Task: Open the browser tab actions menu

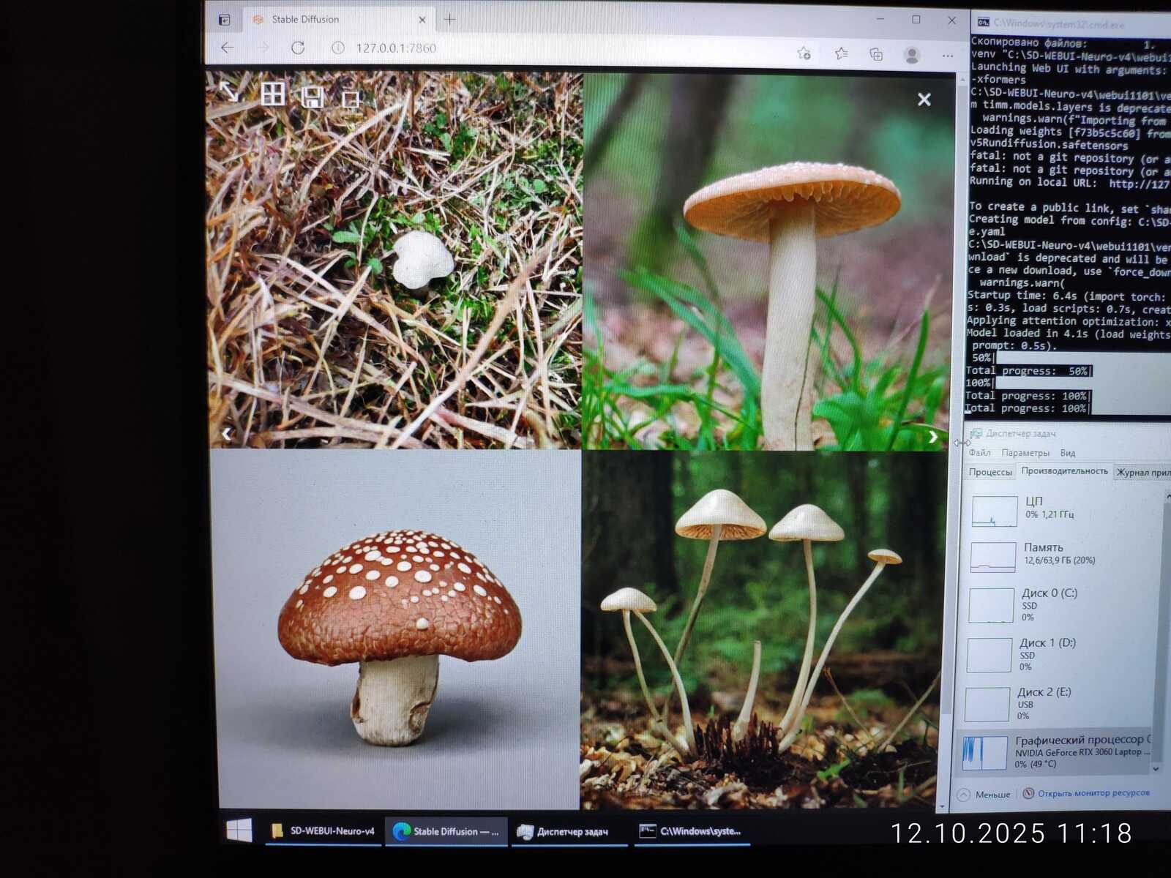Action: [224, 20]
